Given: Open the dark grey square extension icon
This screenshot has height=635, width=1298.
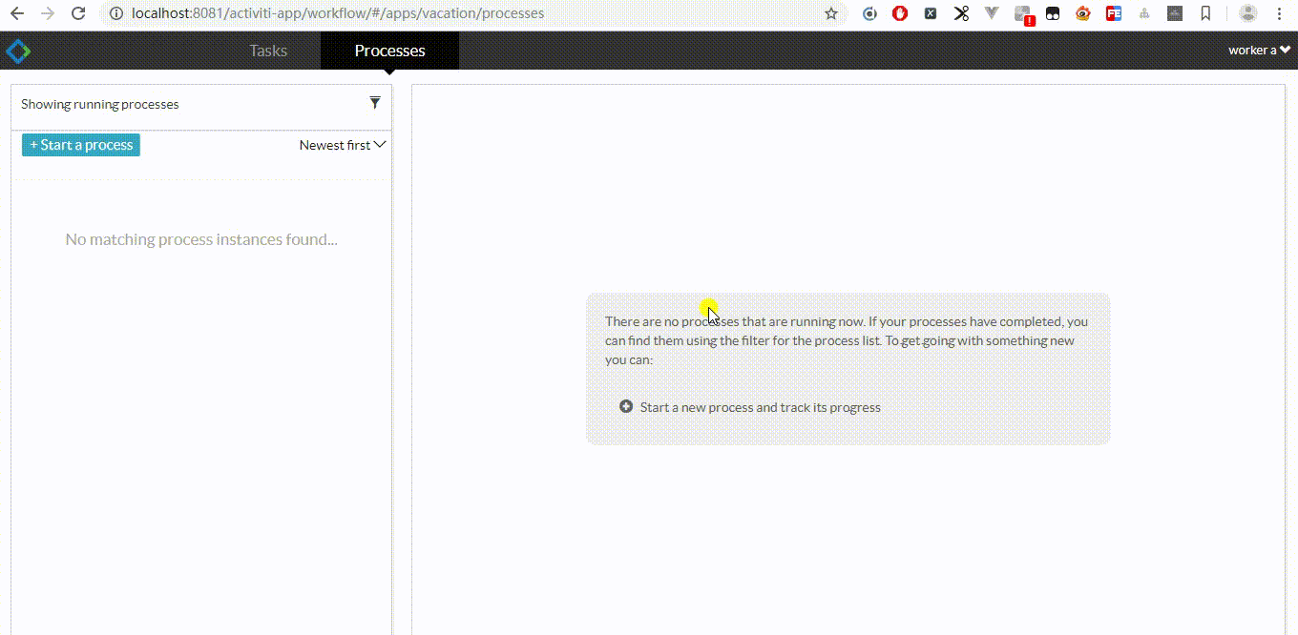Looking at the screenshot, I should (1175, 14).
